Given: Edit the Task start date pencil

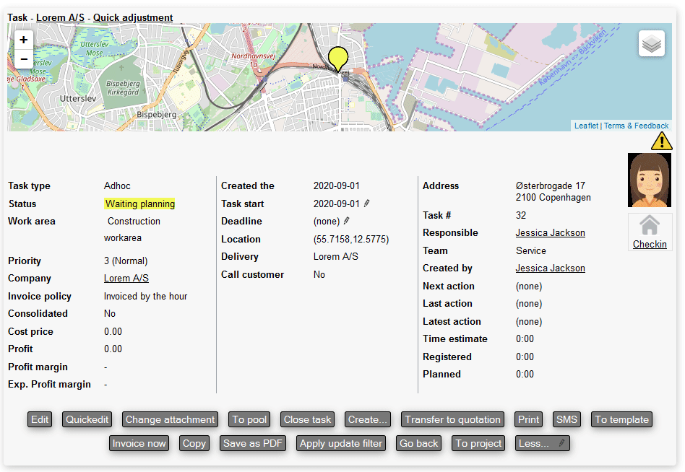Looking at the screenshot, I should (x=367, y=204).
